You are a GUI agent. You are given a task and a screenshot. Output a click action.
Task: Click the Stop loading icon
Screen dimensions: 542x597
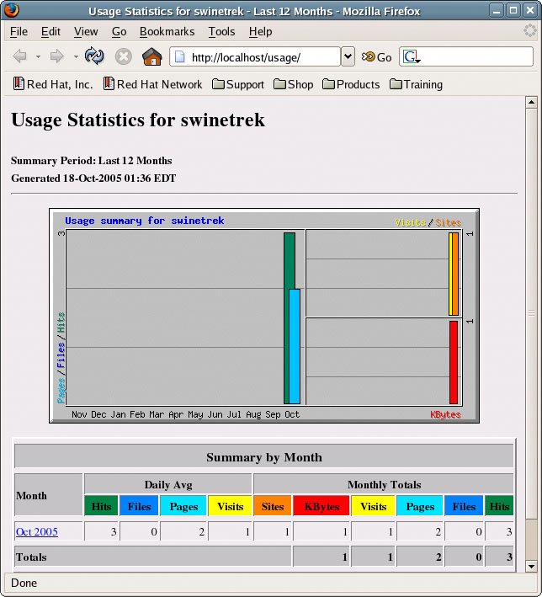point(124,56)
